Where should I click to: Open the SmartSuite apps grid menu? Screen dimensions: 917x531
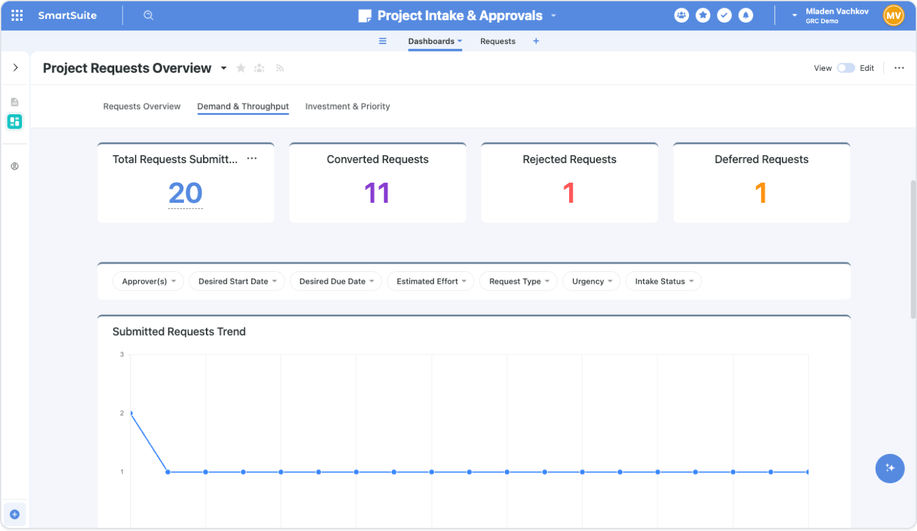(x=17, y=16)
